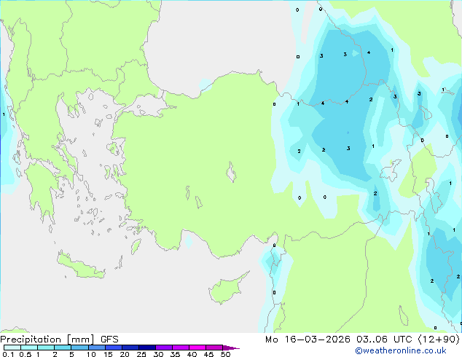Click the 35–40 mm legend color swatch
The image size is (462, 357).
pyautogui.click(x=180, y=348)
